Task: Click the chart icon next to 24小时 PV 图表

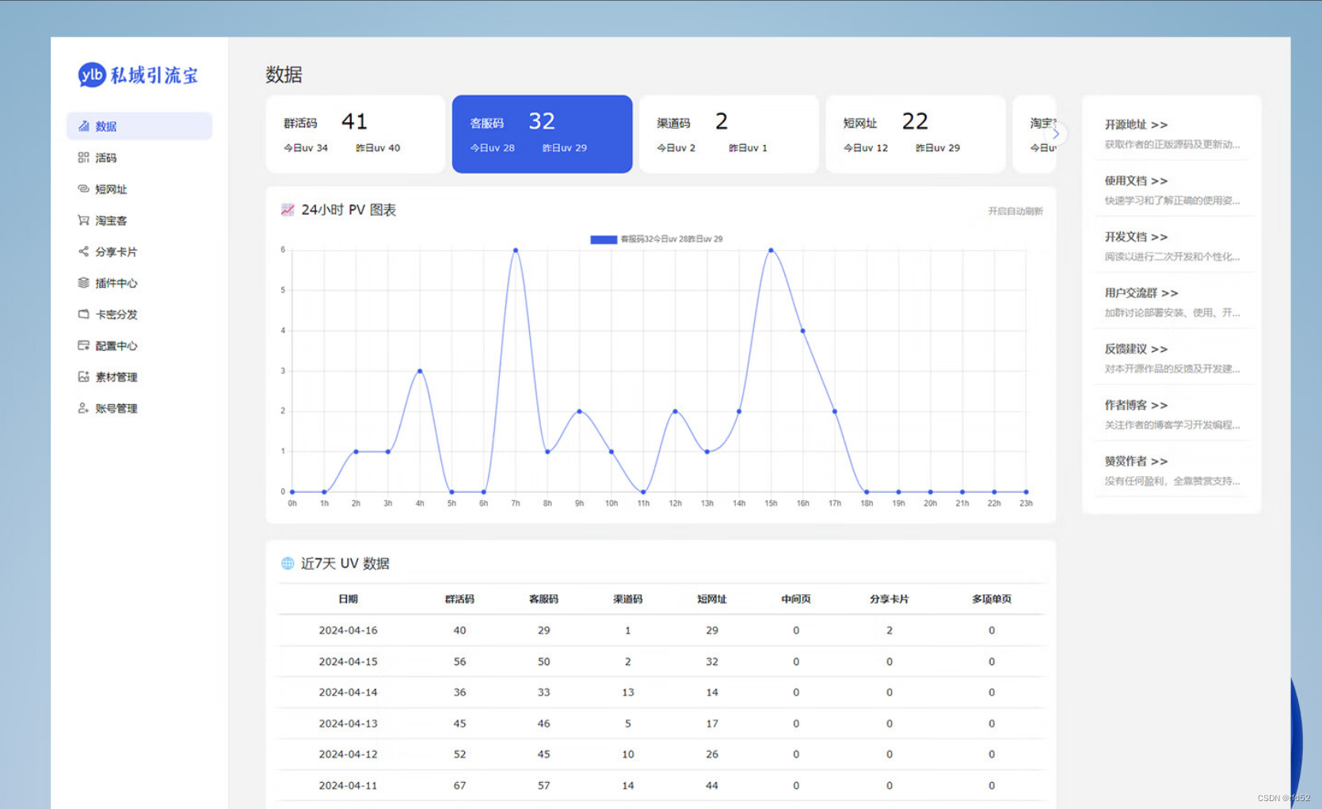Action: 288,210
